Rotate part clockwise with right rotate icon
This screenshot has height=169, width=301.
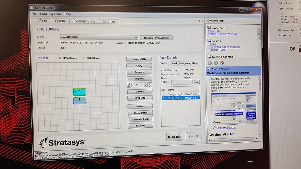pos(150,85)
